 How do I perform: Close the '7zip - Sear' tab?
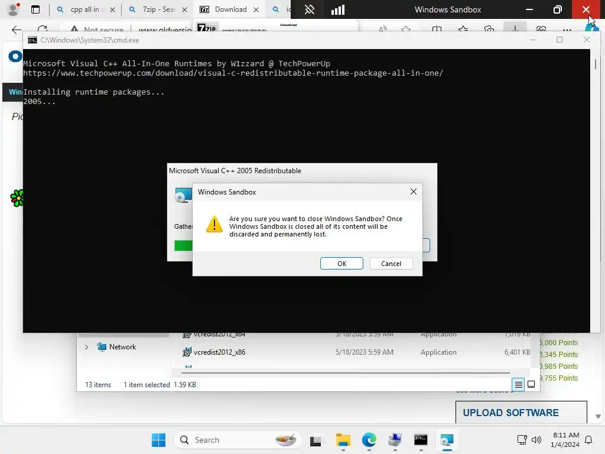pos(184,9)
